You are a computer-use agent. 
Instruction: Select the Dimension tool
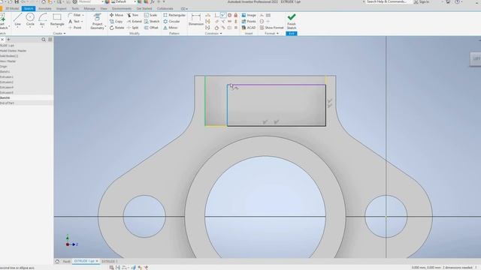click(x=196, y=19)
